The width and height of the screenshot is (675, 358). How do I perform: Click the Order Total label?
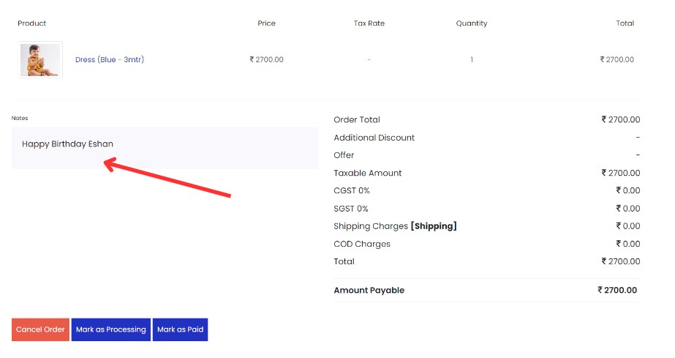(357, 120)
